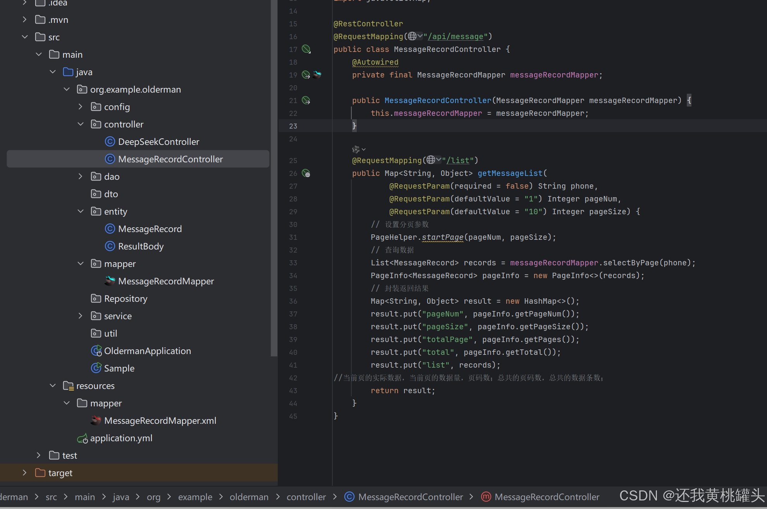Click the controller breadcrumb in navigation bar
Screen dimensions: 767x509
[x=306, y=497]
